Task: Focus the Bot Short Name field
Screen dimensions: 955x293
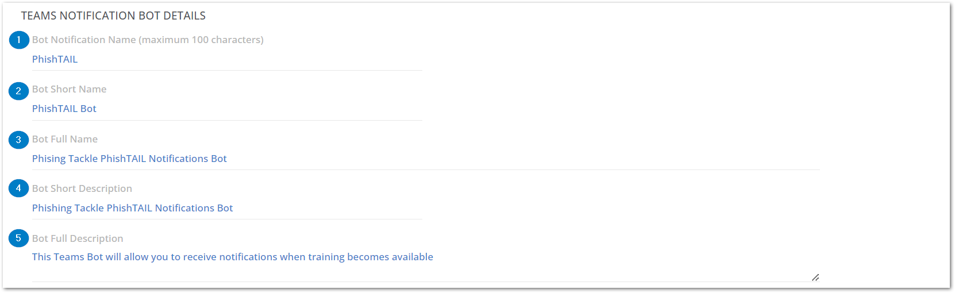Action: click(x=227, y=109)
